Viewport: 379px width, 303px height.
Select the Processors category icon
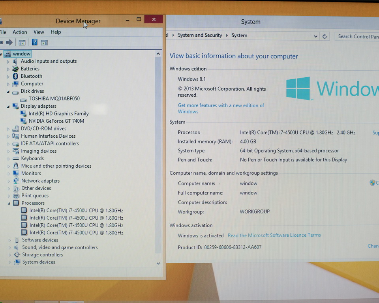(x=16, y=203)
